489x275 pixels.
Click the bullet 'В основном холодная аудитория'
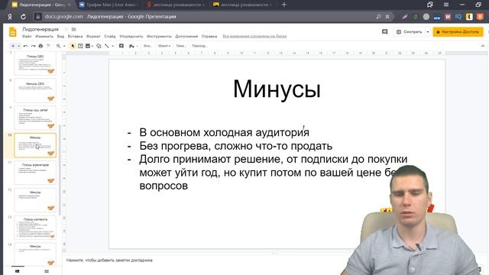[x=224, y=132]
